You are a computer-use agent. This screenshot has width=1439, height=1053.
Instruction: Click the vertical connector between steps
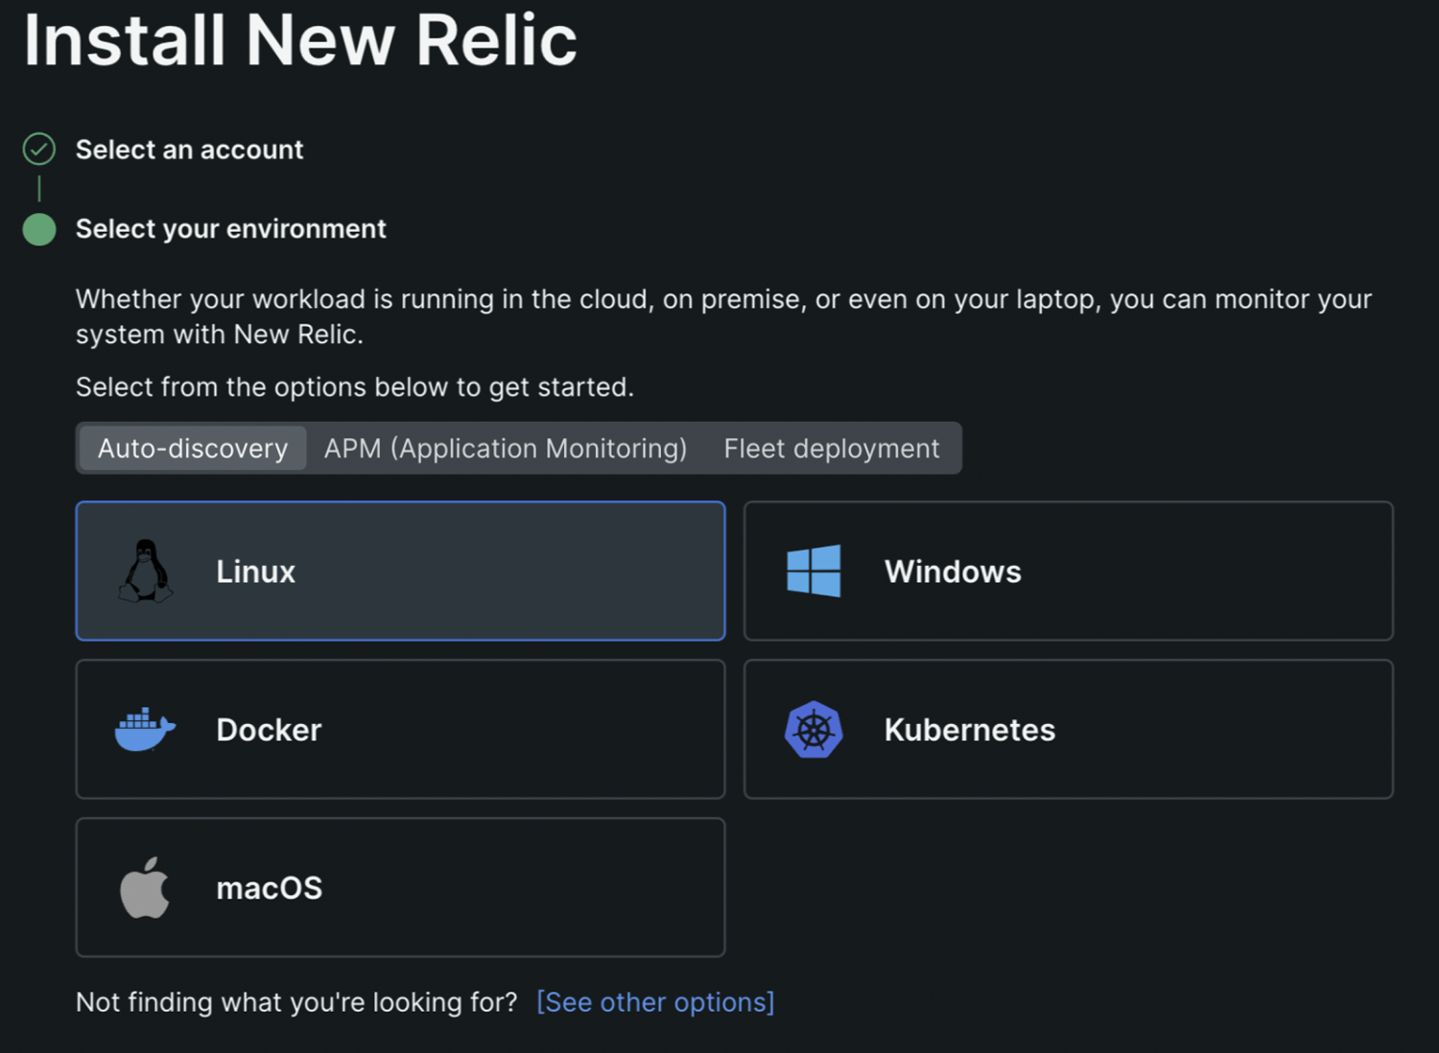[39, 188]
